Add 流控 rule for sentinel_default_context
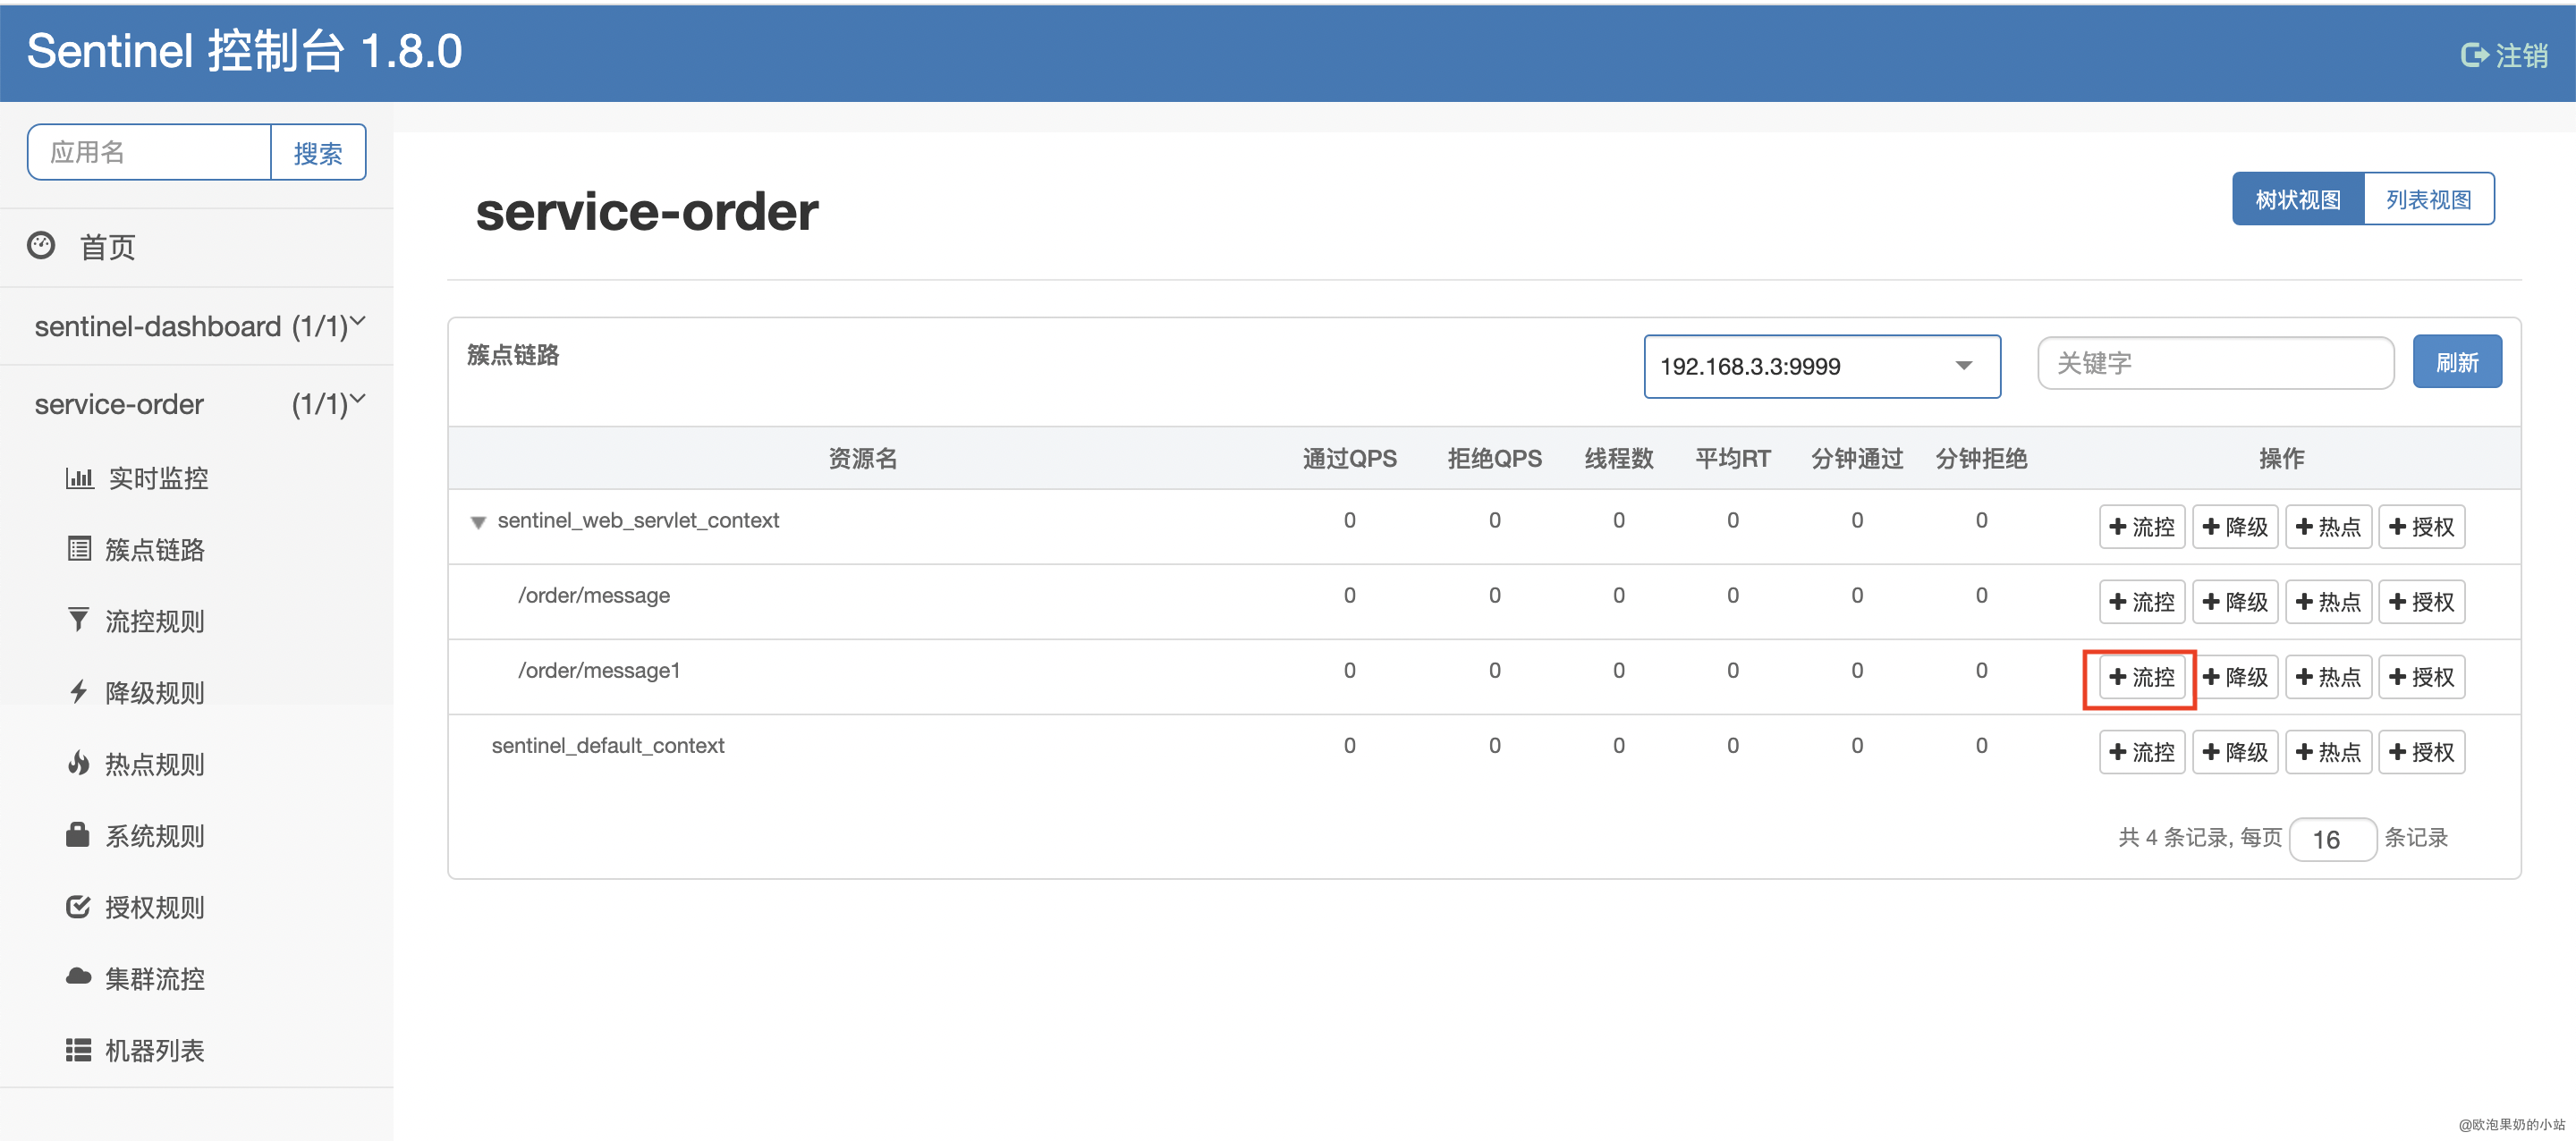The image size is (2576, 1141). [2142, 752]
